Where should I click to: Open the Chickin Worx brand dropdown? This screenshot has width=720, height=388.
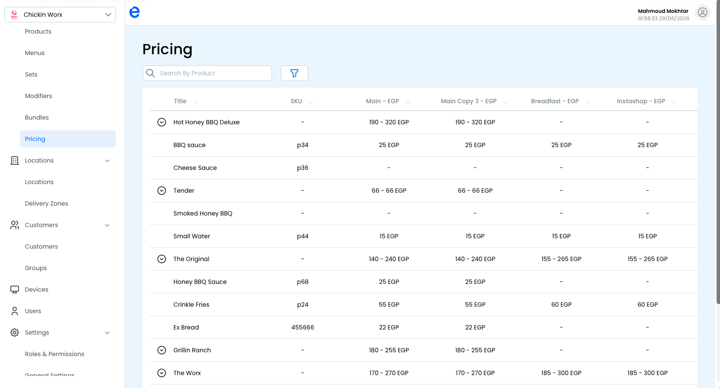click(x=60, y=15)
